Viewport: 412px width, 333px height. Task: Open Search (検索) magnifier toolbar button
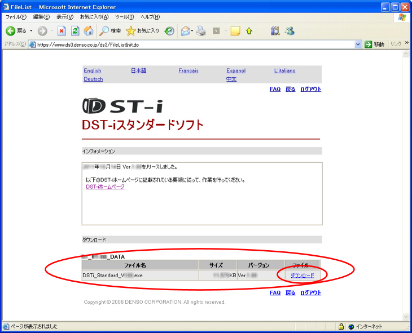tap(110, 31)
